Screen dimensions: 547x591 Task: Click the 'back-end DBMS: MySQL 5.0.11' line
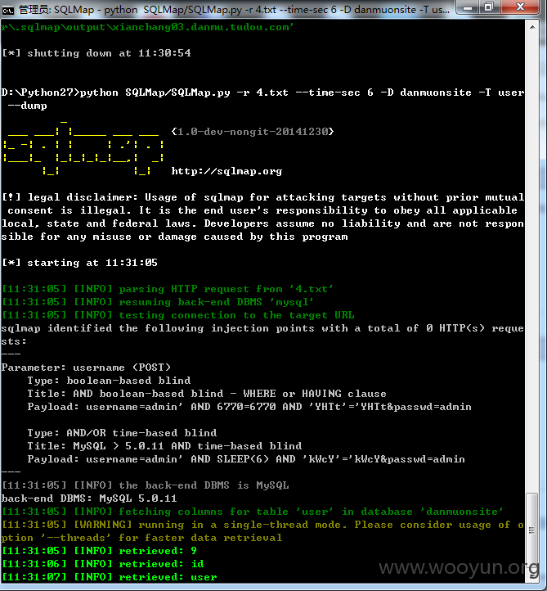[x=89, y=499]
